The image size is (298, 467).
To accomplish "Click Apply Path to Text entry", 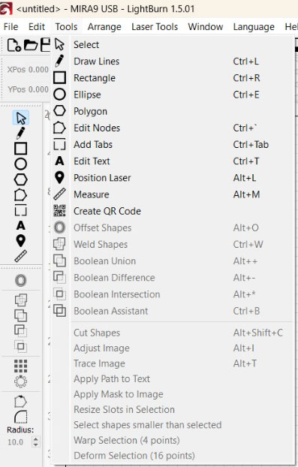I will [172, 379].
